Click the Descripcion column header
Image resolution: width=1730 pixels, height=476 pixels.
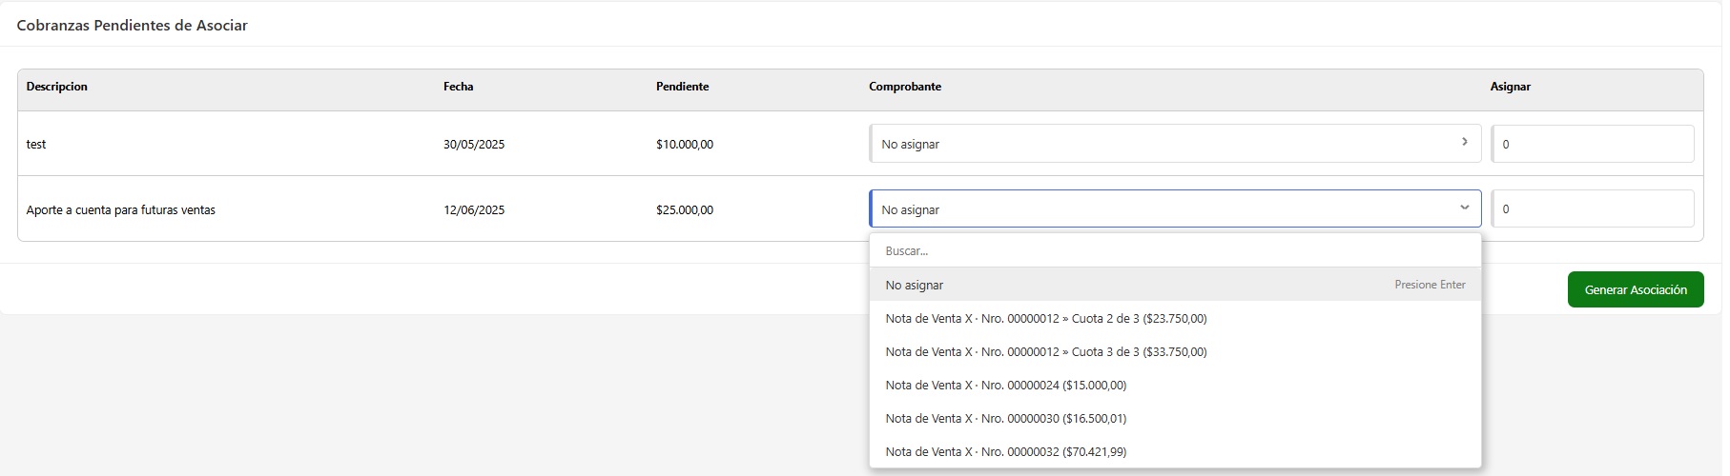pyautogui.click(x=57, y=87)
